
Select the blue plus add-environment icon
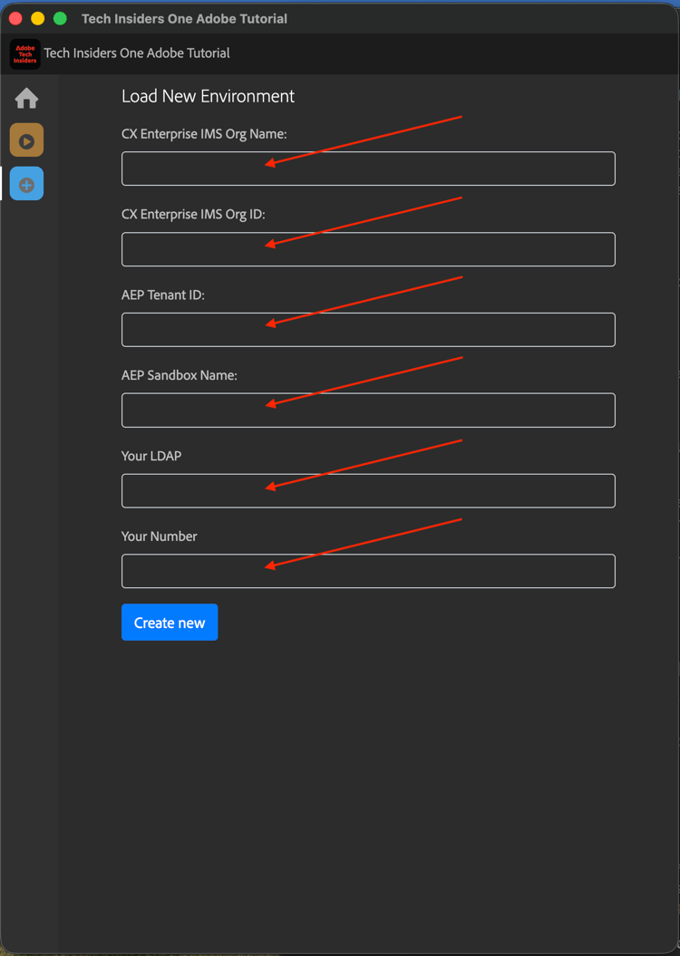pos(26,184)
